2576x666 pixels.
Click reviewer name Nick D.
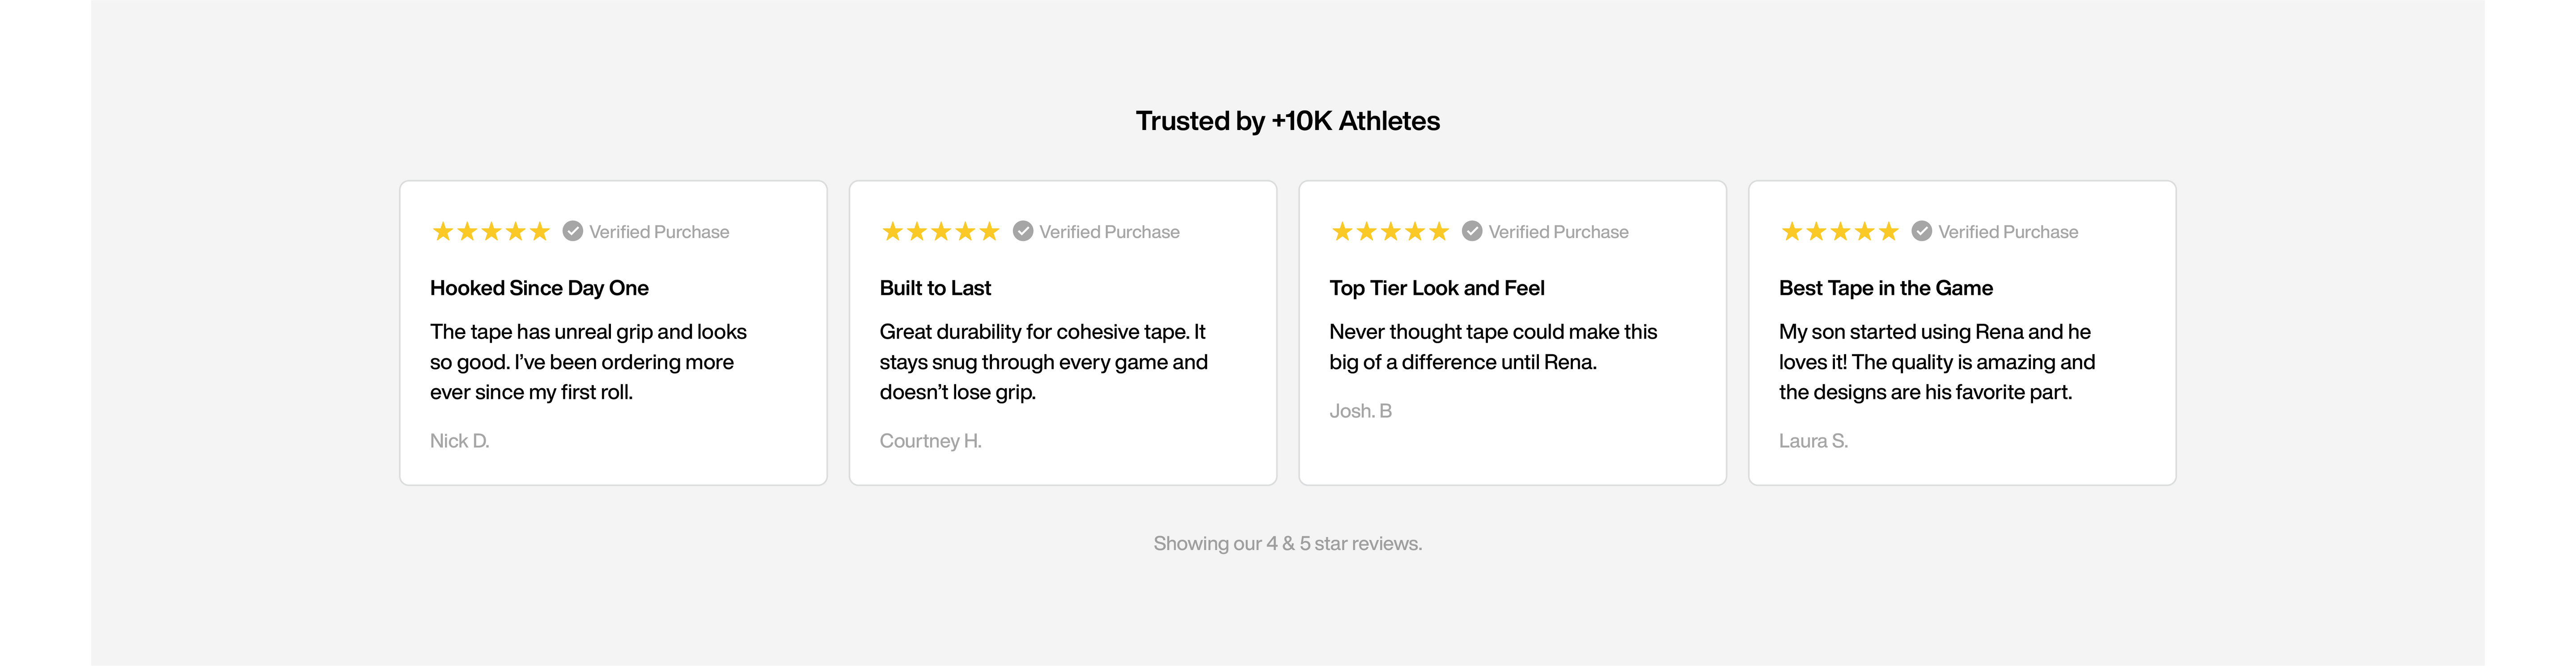(x=459, y=441)
